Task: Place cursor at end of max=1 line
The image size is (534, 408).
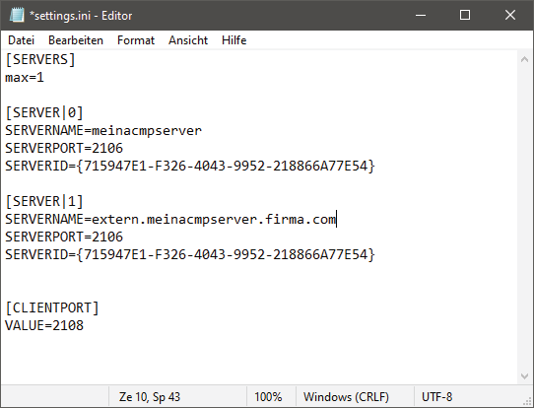Action: [44, 78]
